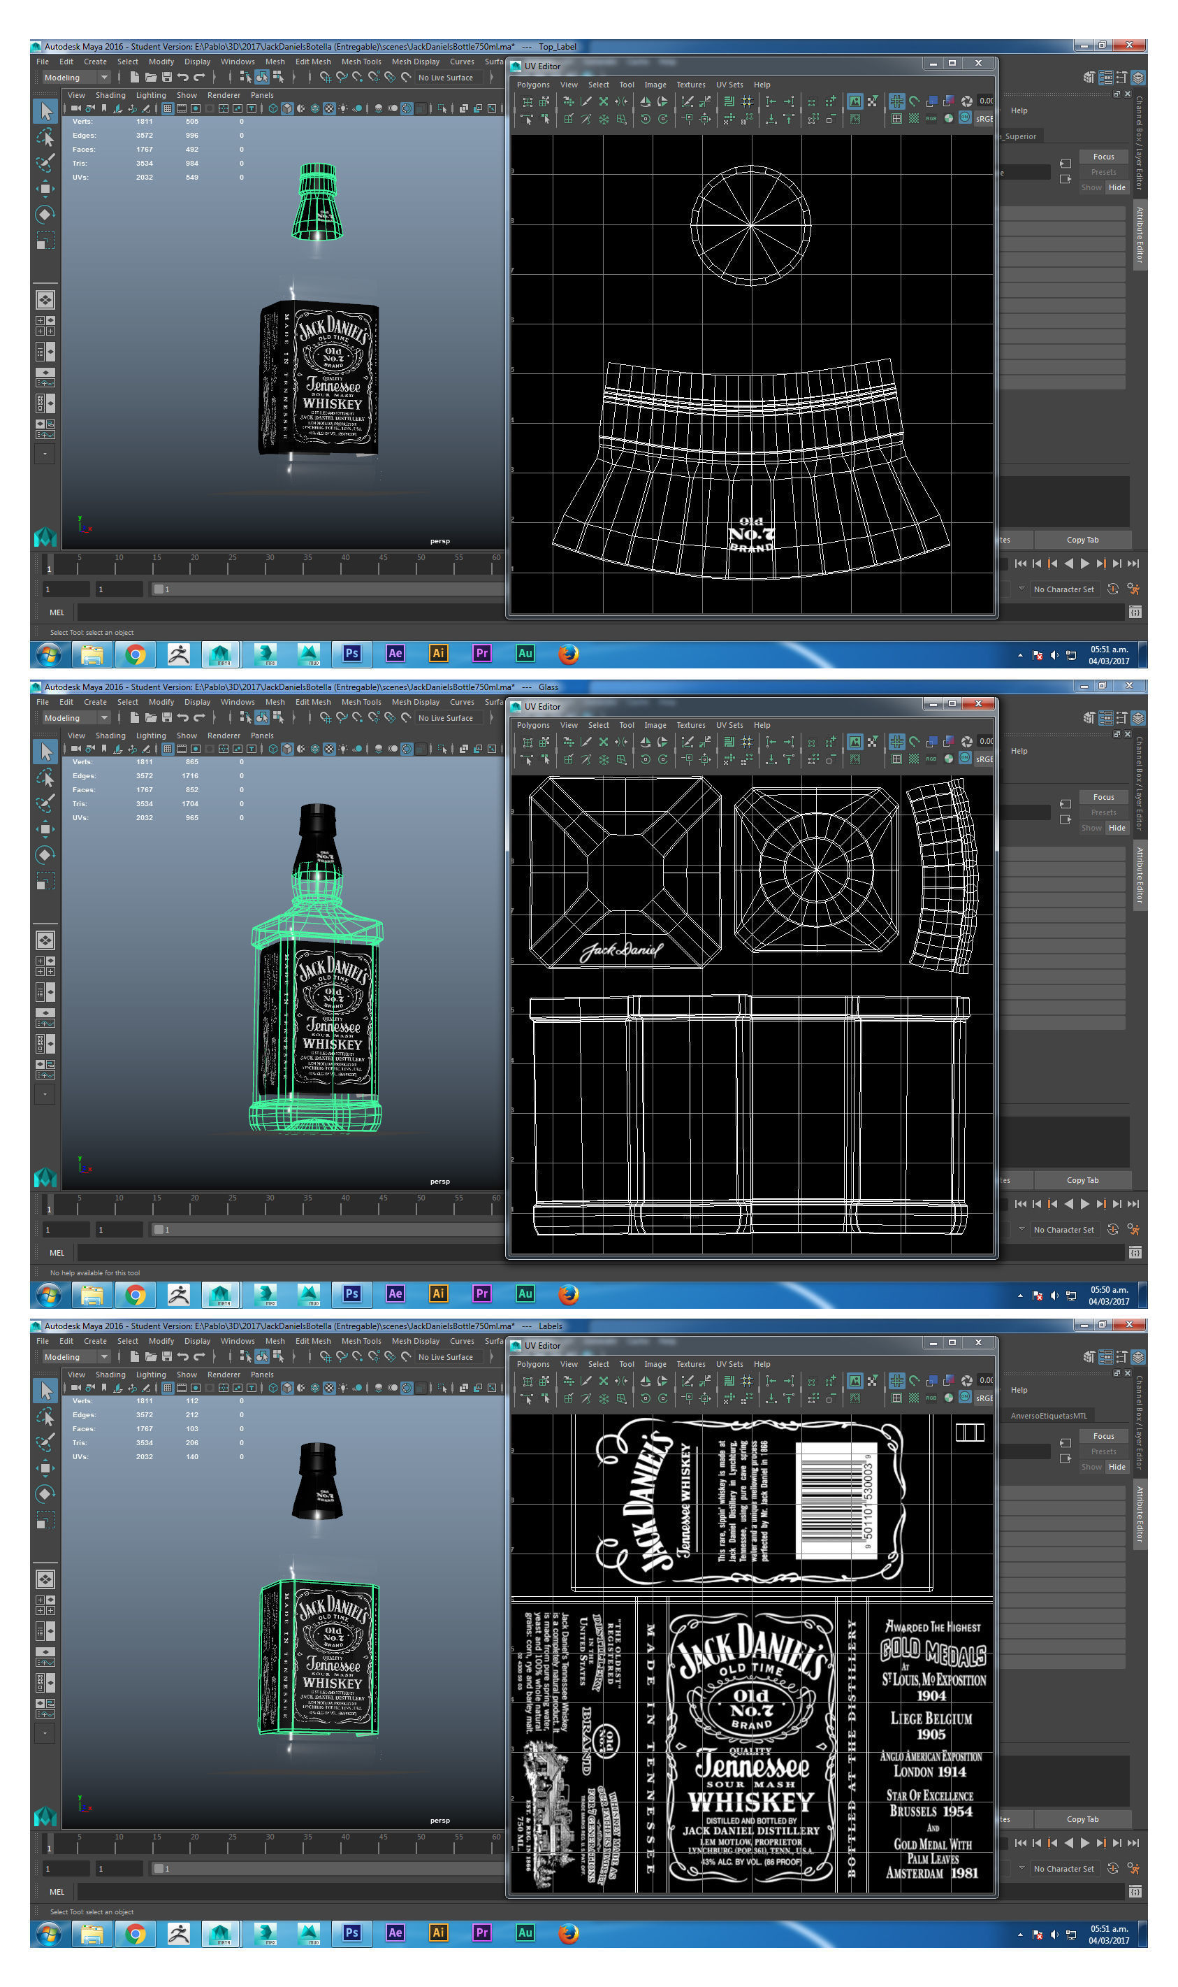Open Photoshop from taskbar showing 05:50 clock
The width and height of the screenshot is (1178, 1987).
(x=351, y=1293)
